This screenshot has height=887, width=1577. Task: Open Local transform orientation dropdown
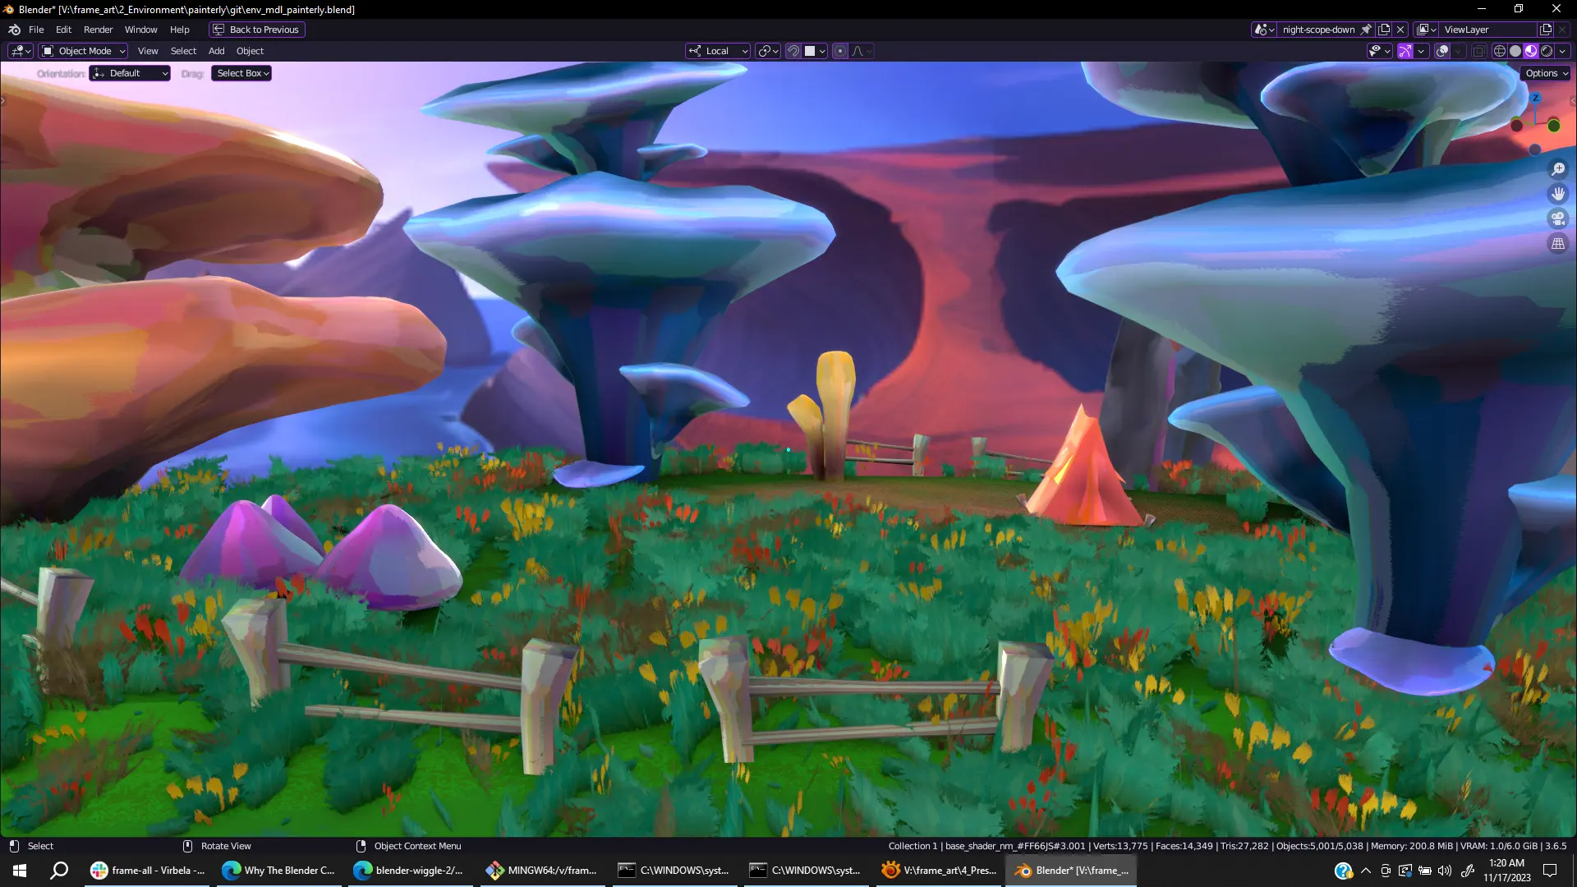[x=718, y=51]
